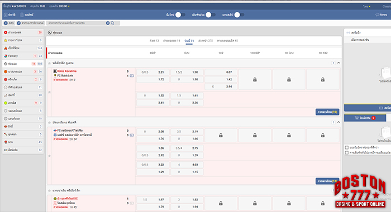Select the baseball category showing 11

(23, 87)
